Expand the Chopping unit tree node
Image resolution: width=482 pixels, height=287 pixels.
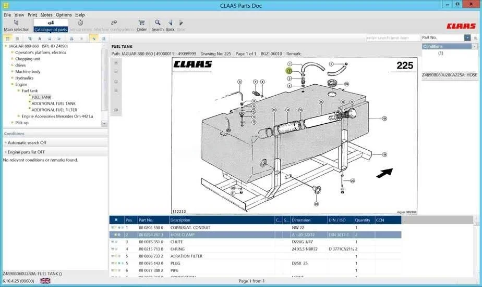13,59
